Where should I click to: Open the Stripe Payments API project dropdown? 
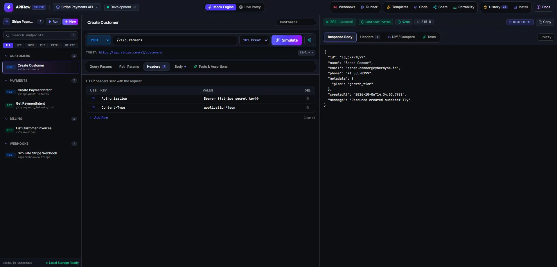pyautogui.click(x=77, y=7)
